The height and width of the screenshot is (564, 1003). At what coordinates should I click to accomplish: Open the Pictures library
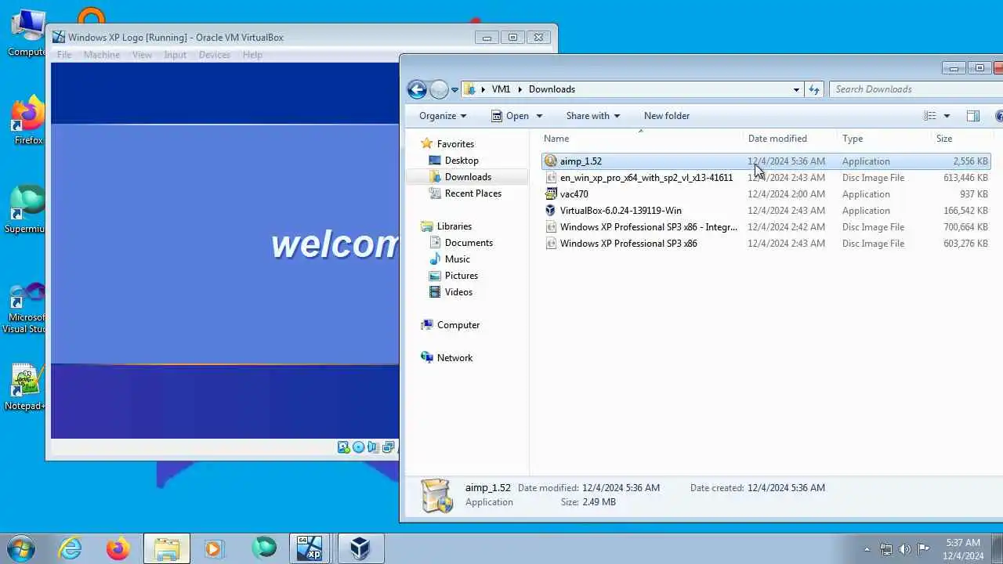coord(461,276)
